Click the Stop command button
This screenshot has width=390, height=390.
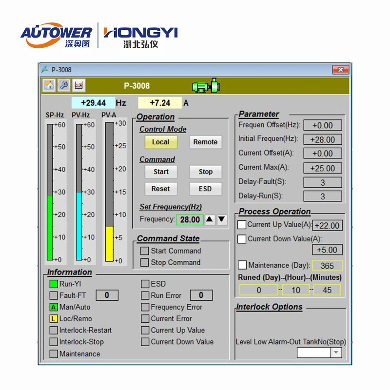tap(205, 172)
